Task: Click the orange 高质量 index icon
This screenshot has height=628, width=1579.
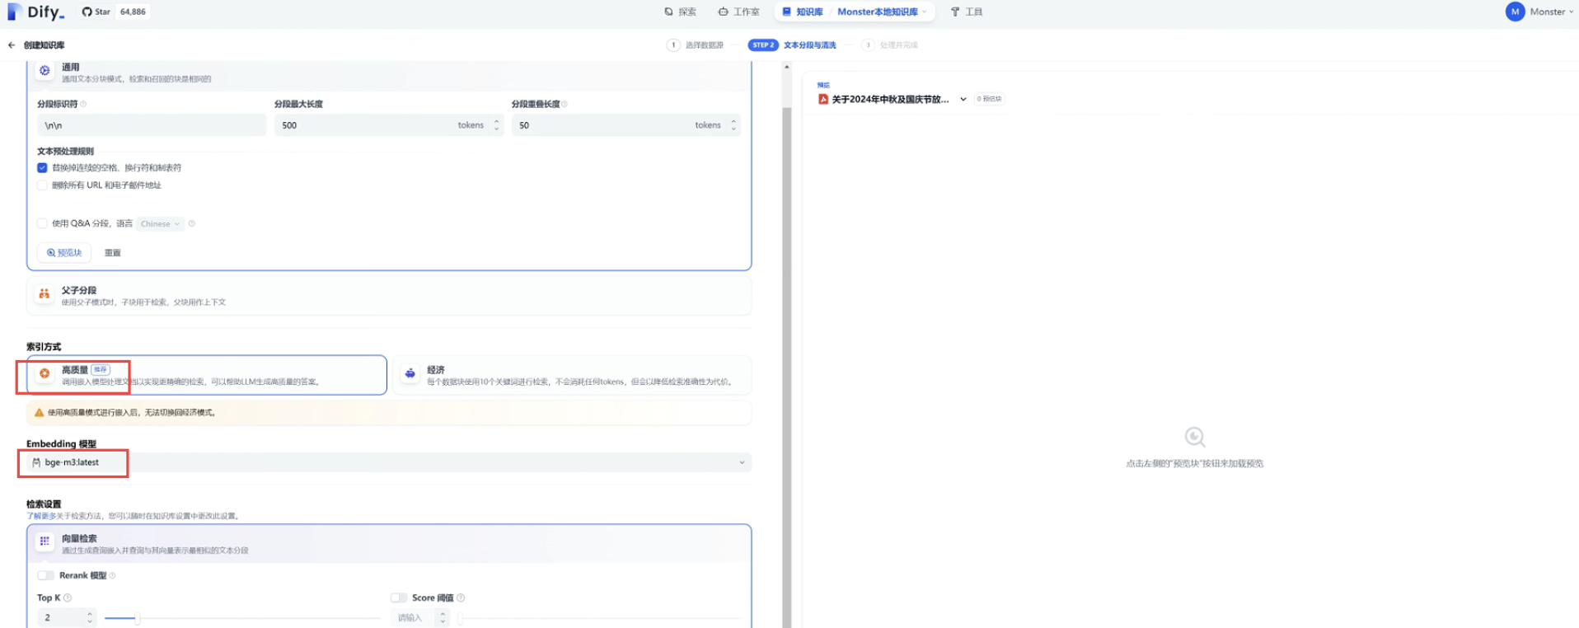Action: click(x=45, y=373)
